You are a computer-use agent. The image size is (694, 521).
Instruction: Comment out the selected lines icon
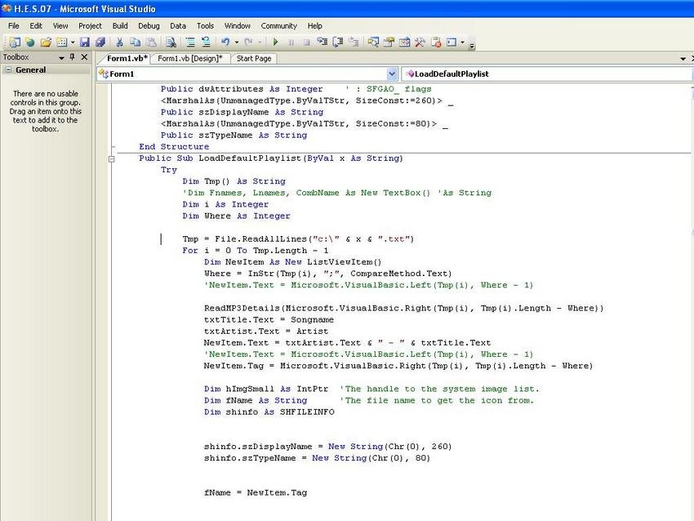tap(190, 42)
